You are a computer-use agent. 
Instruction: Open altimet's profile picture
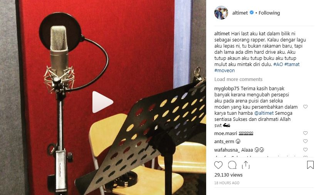(221, 13)
